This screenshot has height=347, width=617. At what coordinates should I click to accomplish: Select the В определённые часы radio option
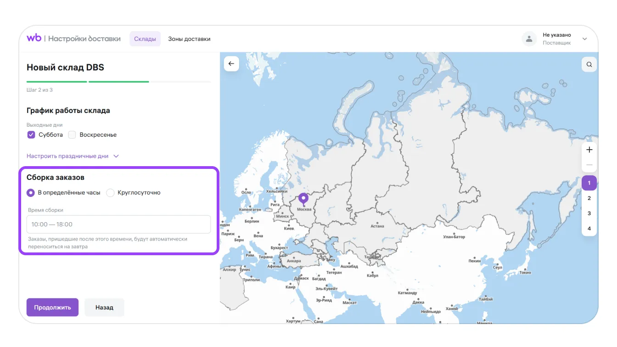tap(31, 193)
